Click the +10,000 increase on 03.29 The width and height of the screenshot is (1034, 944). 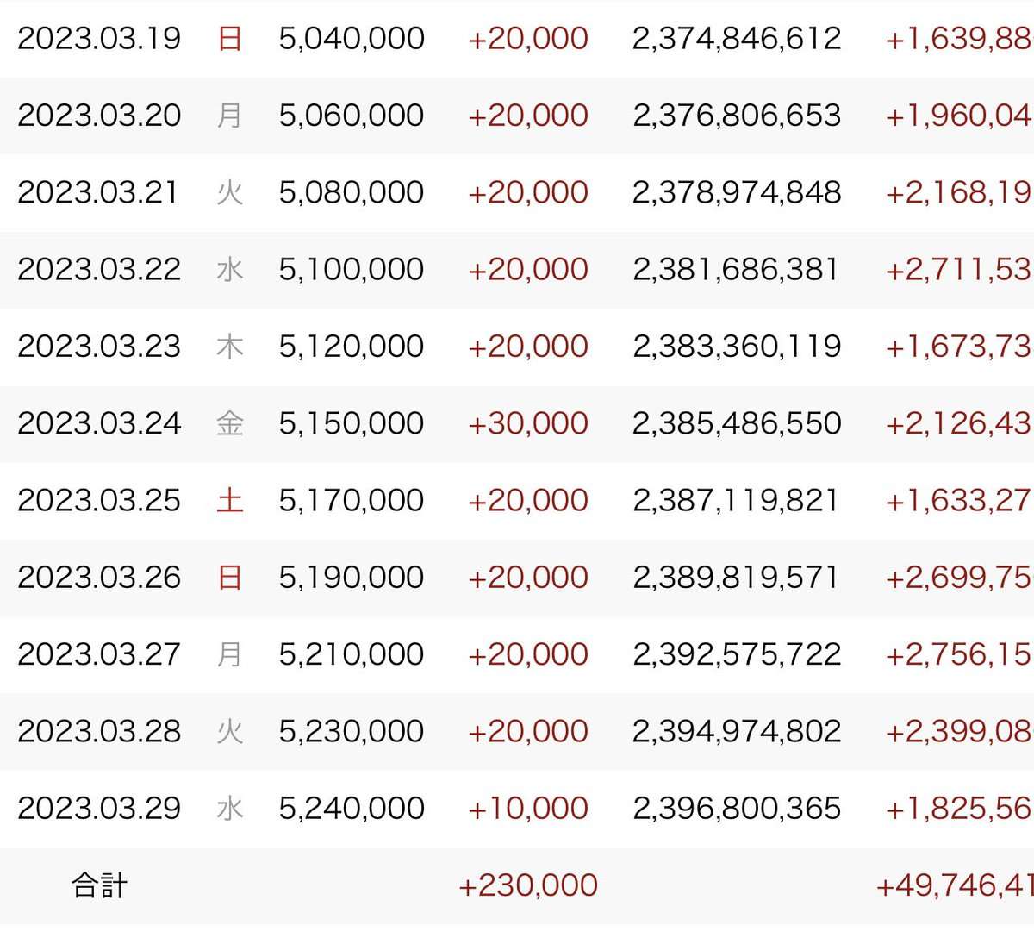527,808
